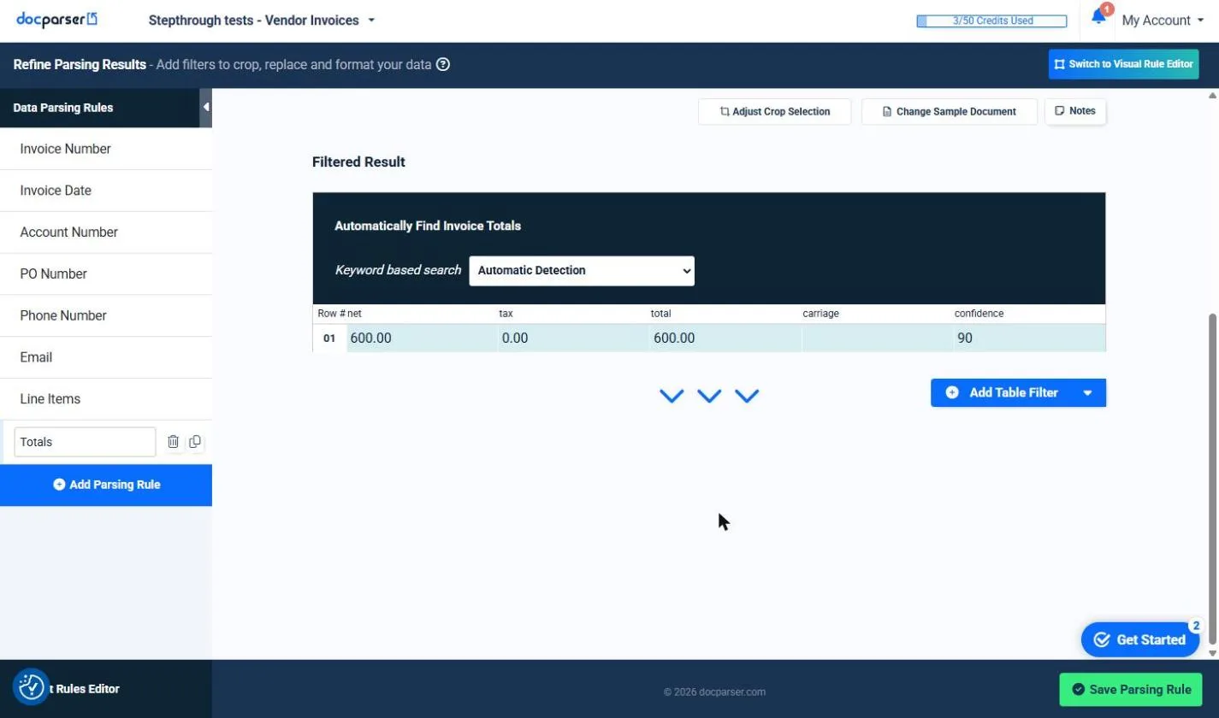The image size is (1219, 718).
Task: Open My Account menu
Action: point(1163,21)
